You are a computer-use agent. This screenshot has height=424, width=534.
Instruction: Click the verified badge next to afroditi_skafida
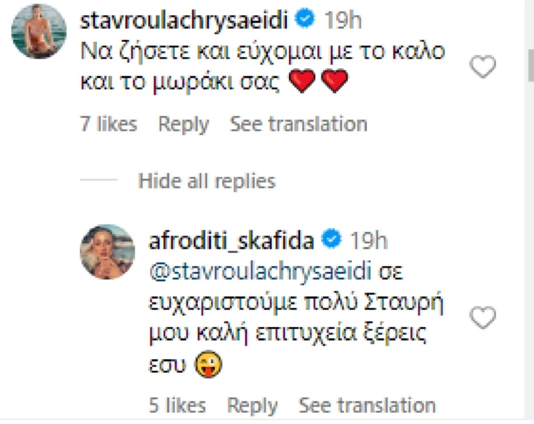[x=331, y=239]
